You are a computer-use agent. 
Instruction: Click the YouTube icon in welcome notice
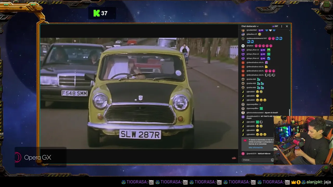(x=245, y=141)
